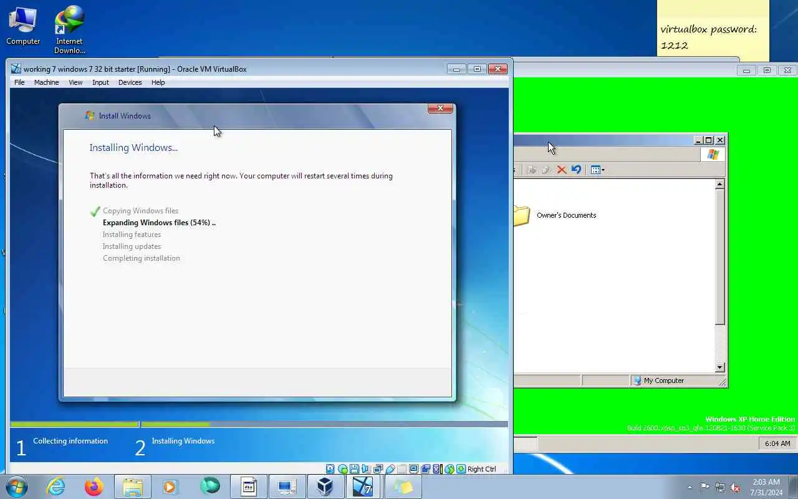Minimize the XP My Computer window

[698, 140]
